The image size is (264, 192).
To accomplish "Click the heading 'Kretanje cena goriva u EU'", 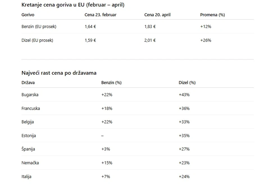I will coord(73,5).
